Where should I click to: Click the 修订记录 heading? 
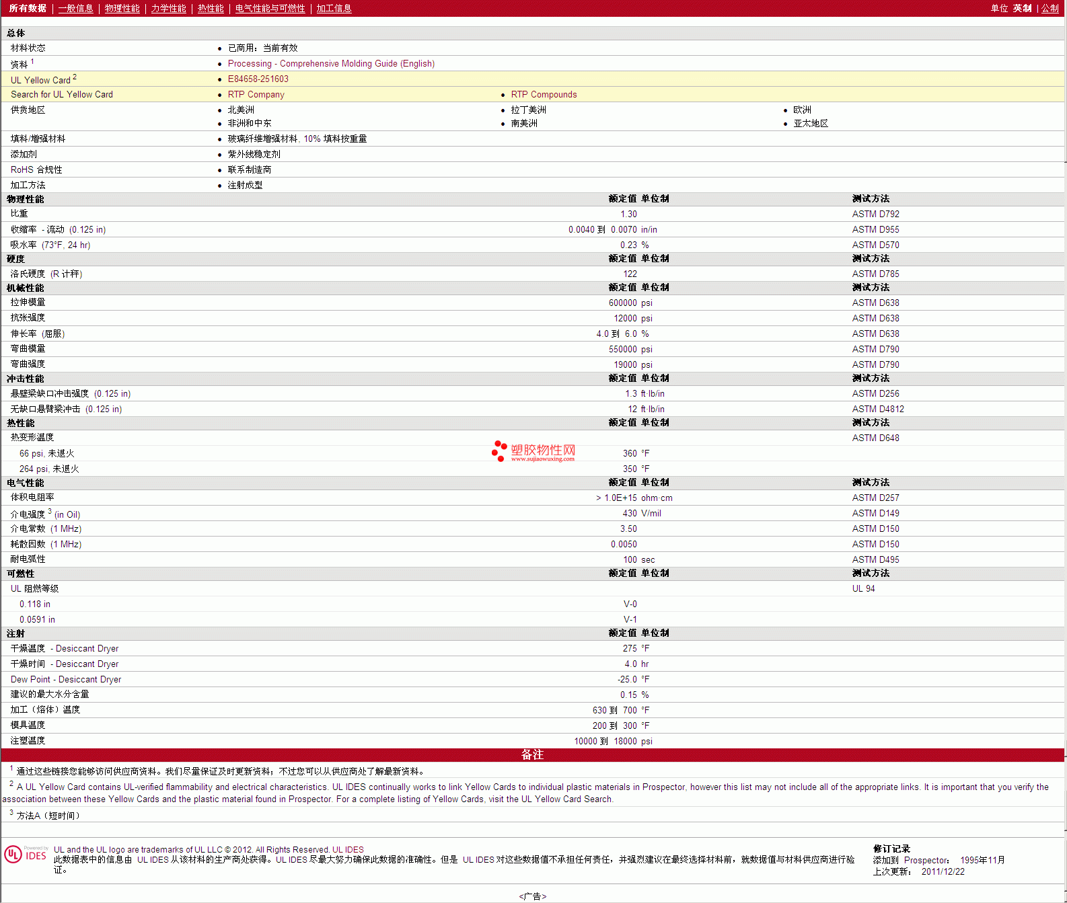(x=891, y=849)
